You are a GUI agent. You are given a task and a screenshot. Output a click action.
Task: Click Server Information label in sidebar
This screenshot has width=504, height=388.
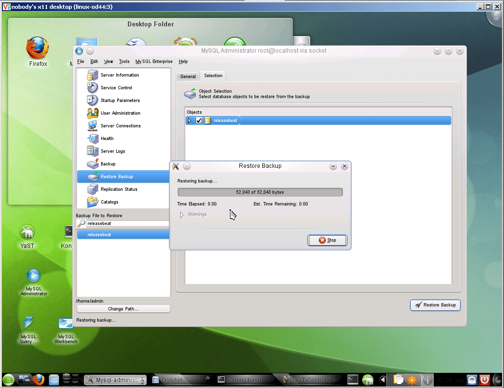tap(120, 75)
